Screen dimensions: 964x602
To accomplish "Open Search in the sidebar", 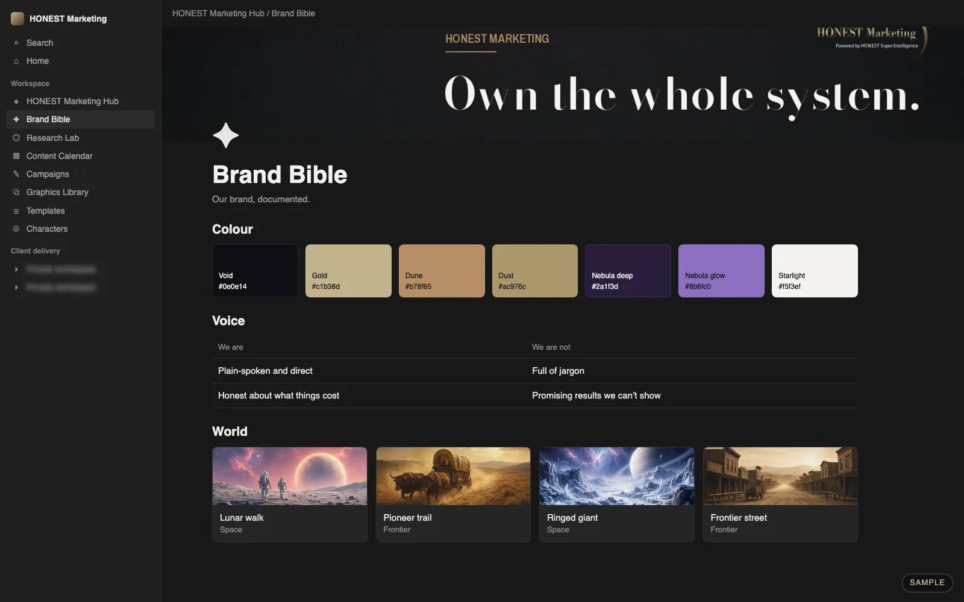I will point(80,43).
